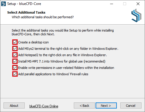Toggle the Add MSys2 terminal right-click checkbox
The height and width of the screenshot is (112, 145).
15,49
